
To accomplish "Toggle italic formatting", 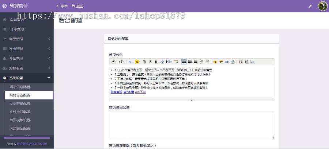I will [x=150, y=62].
